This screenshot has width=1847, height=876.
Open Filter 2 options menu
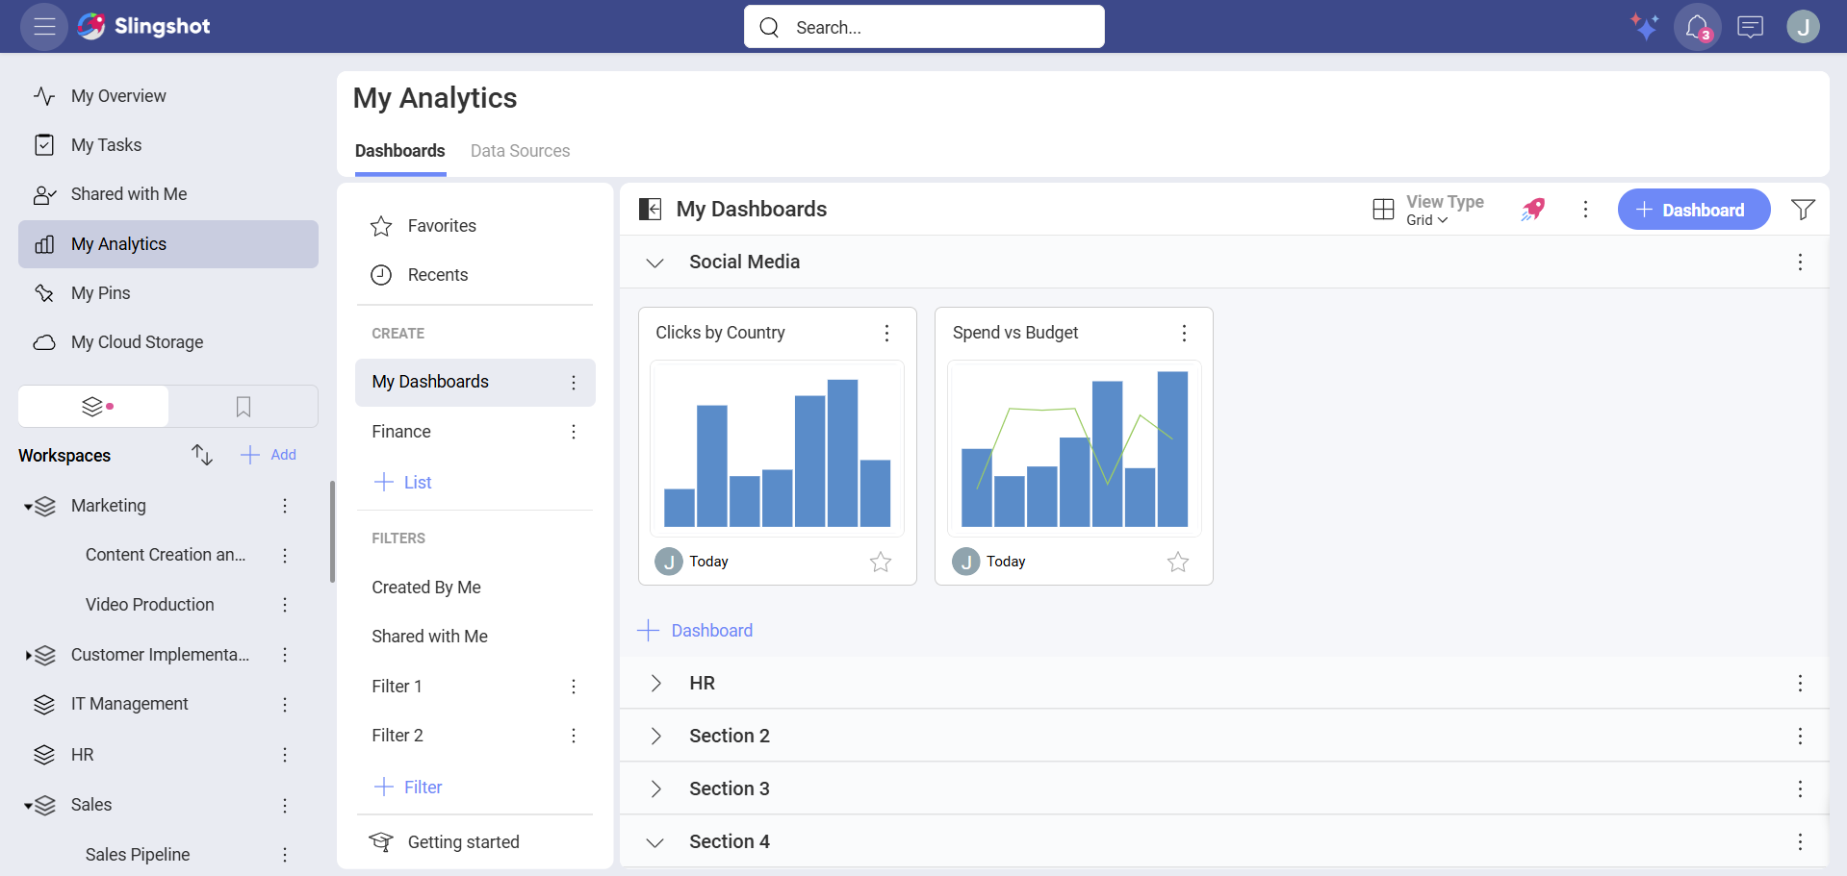pyautogui.click(x=574, y=736)
